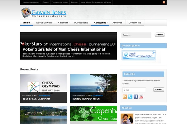Open the Publications menu item

(81, 23)
